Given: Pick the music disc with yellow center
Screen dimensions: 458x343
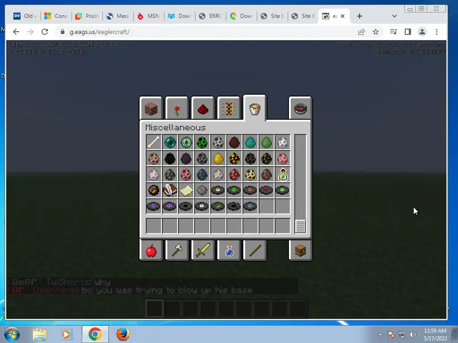Looking at the screenshot, I should click(218, 190).
